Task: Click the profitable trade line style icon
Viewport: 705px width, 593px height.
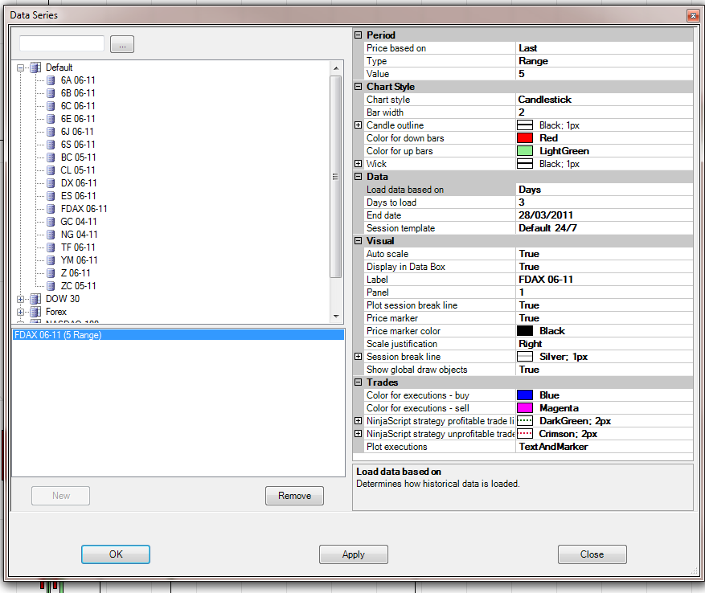Action: point(525,421)
